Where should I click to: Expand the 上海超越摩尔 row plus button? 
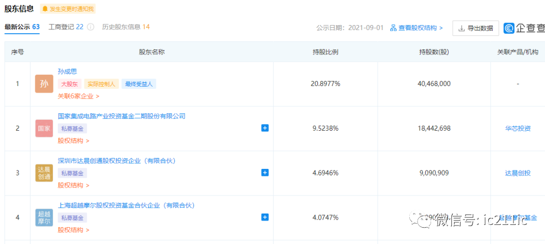(265, 217)
